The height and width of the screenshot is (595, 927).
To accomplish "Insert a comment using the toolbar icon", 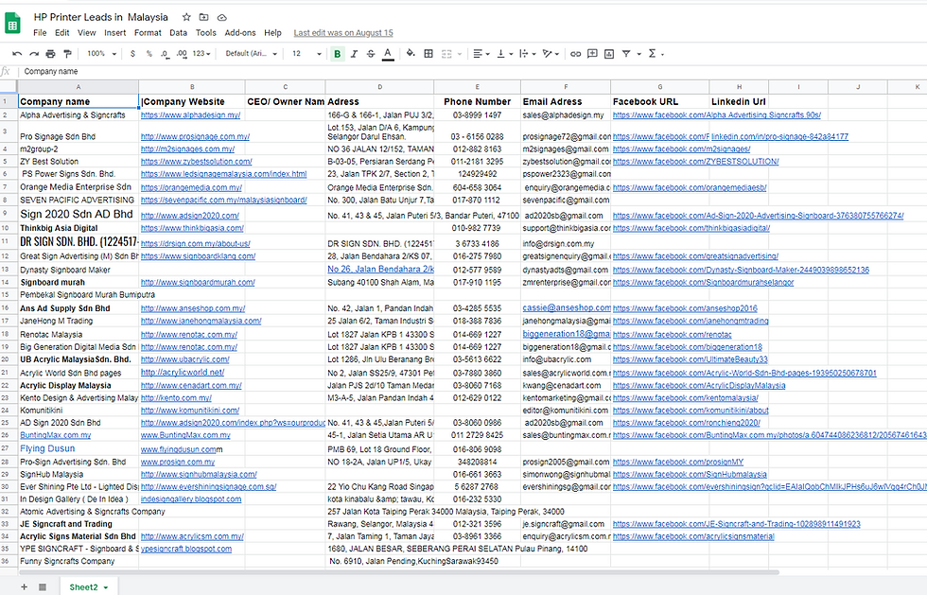I will pyautogui.click(x=591, y=54).
